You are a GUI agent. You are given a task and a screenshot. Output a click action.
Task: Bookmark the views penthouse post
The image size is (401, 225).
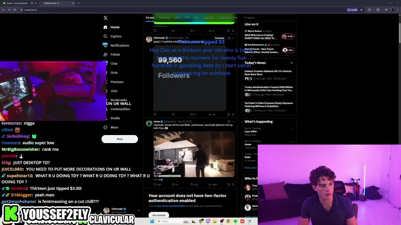coord(228,184)
